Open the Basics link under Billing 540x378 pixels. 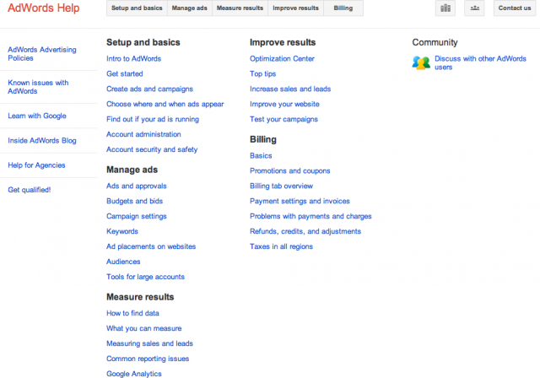pyautogui.click(x=261, y=155)
